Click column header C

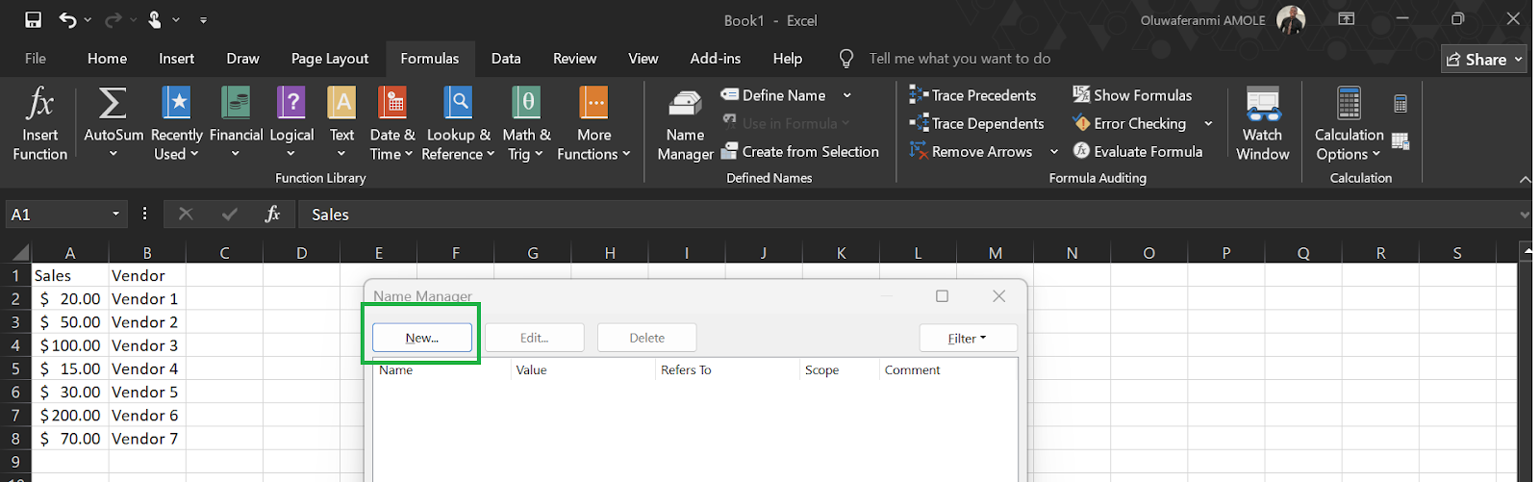point(224,253)
